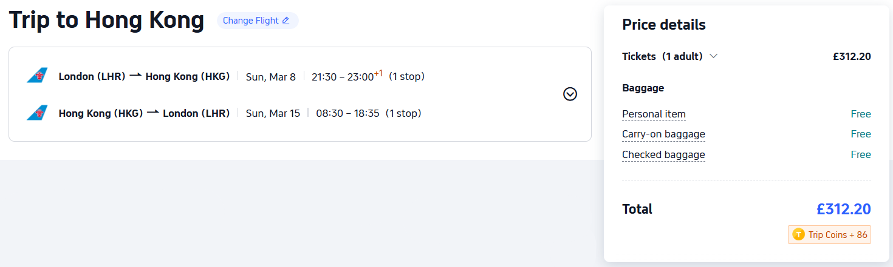
Task: Click the outbound (1 stop) label
Action: pyautogui.click(x=406, y=76)
